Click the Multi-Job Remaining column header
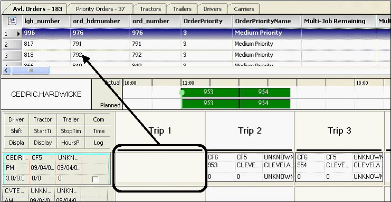391x202 pixels. pos(339,21)
